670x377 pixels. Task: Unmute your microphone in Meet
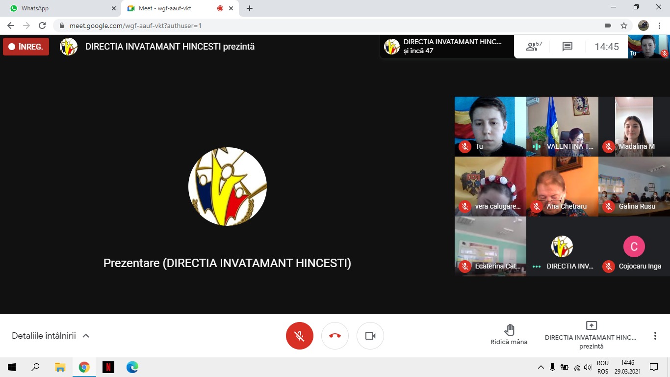tap(300, 336)
